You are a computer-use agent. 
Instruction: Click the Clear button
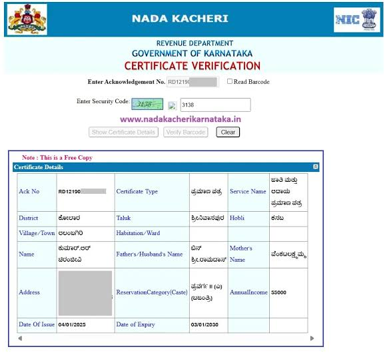point(228,132)
